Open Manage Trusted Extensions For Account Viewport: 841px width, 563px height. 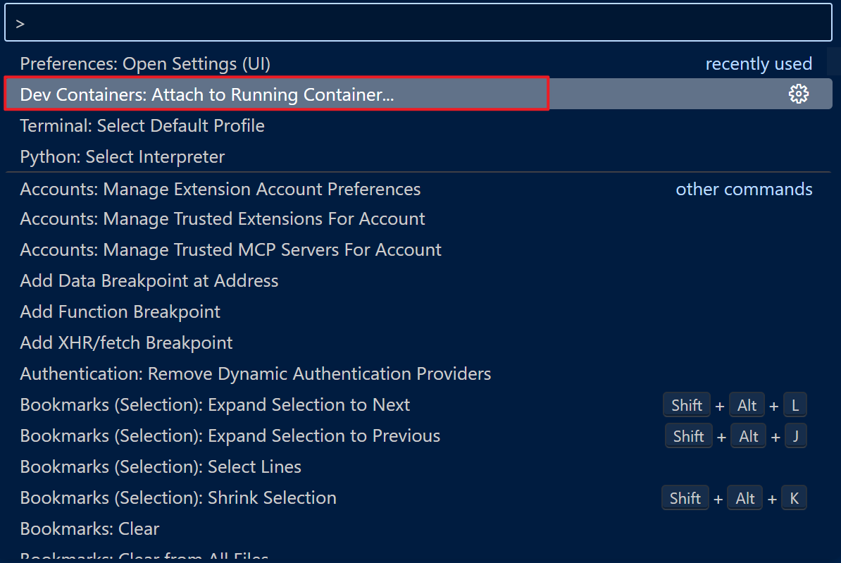click(x=223, y=219)
